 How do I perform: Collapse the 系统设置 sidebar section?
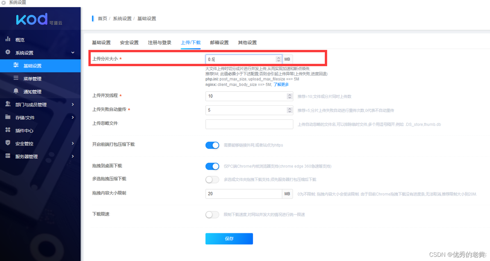click(73, 53)
